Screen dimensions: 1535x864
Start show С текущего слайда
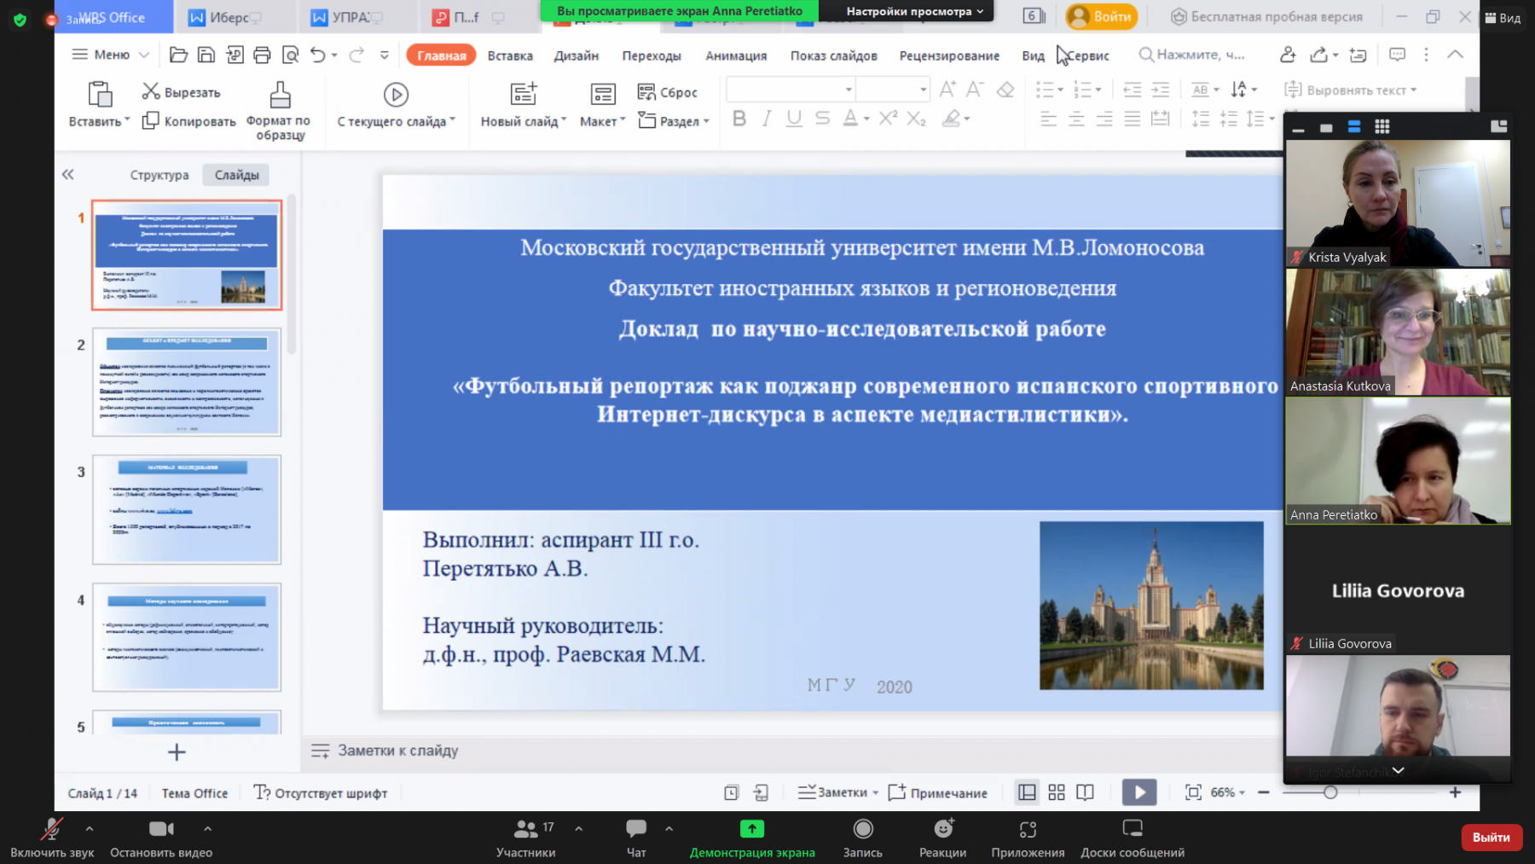tap(397, 105)
